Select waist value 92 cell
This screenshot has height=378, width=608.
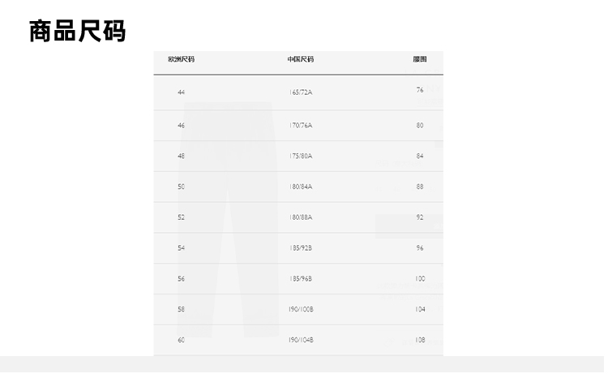point(420,217)
